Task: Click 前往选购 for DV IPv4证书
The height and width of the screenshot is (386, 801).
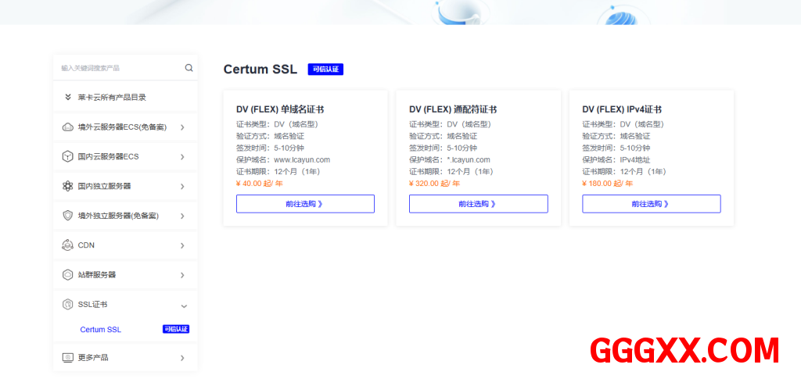Action: [x=651, y=204]
